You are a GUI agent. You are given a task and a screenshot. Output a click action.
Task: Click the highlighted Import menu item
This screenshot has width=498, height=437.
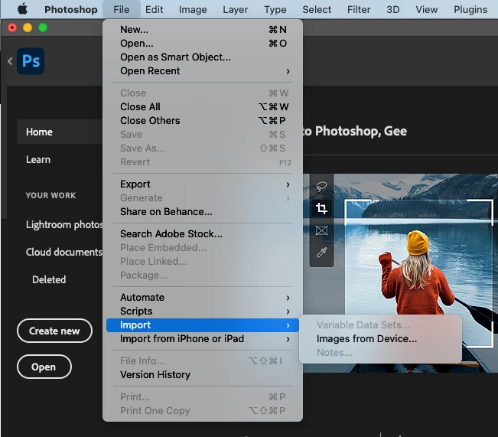(x=203, y=325)
